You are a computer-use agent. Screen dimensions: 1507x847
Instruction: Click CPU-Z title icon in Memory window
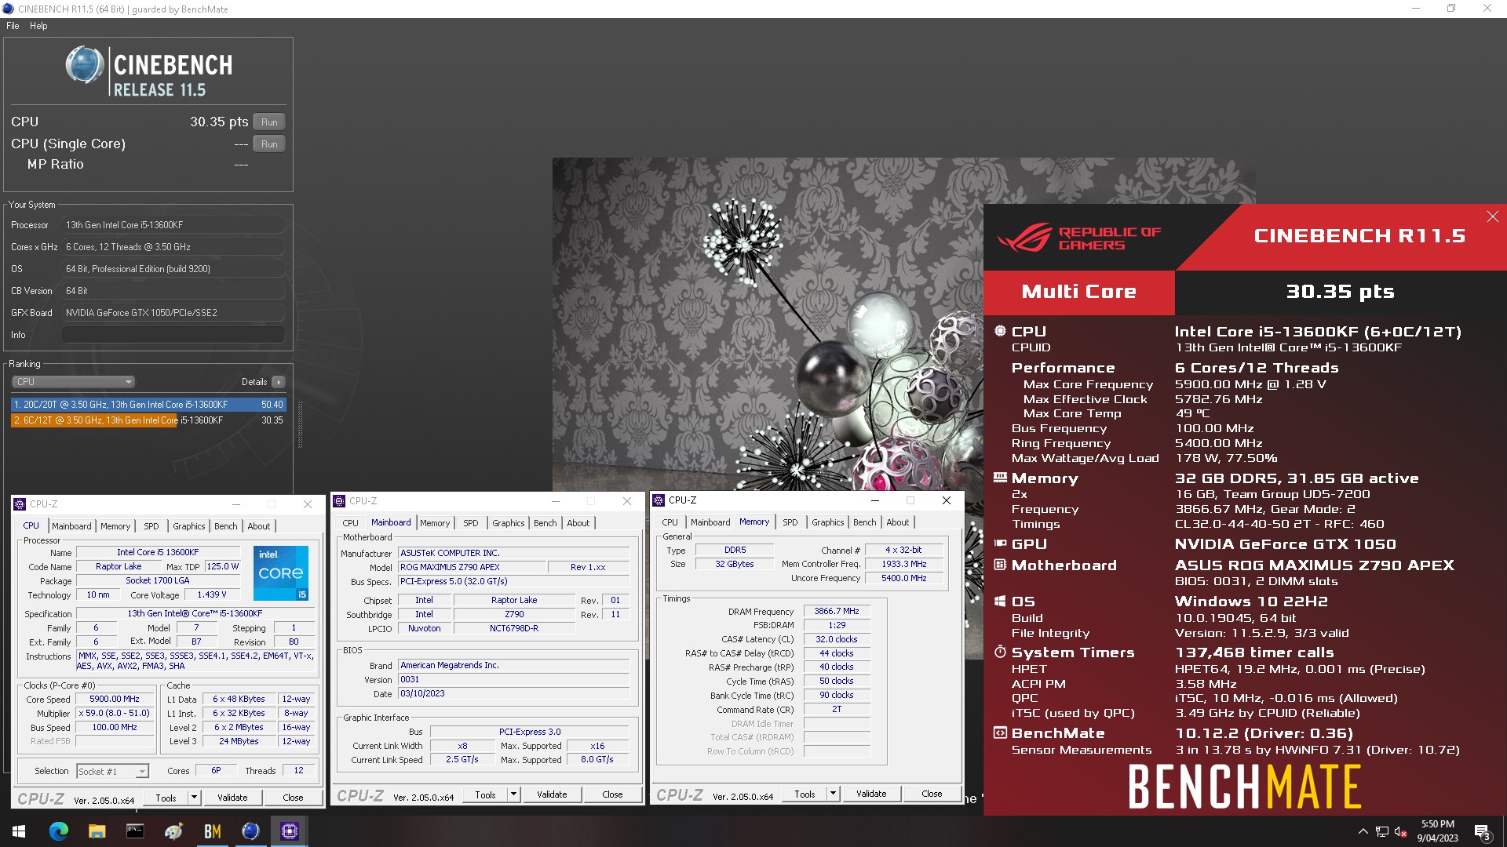click(659, 500)
